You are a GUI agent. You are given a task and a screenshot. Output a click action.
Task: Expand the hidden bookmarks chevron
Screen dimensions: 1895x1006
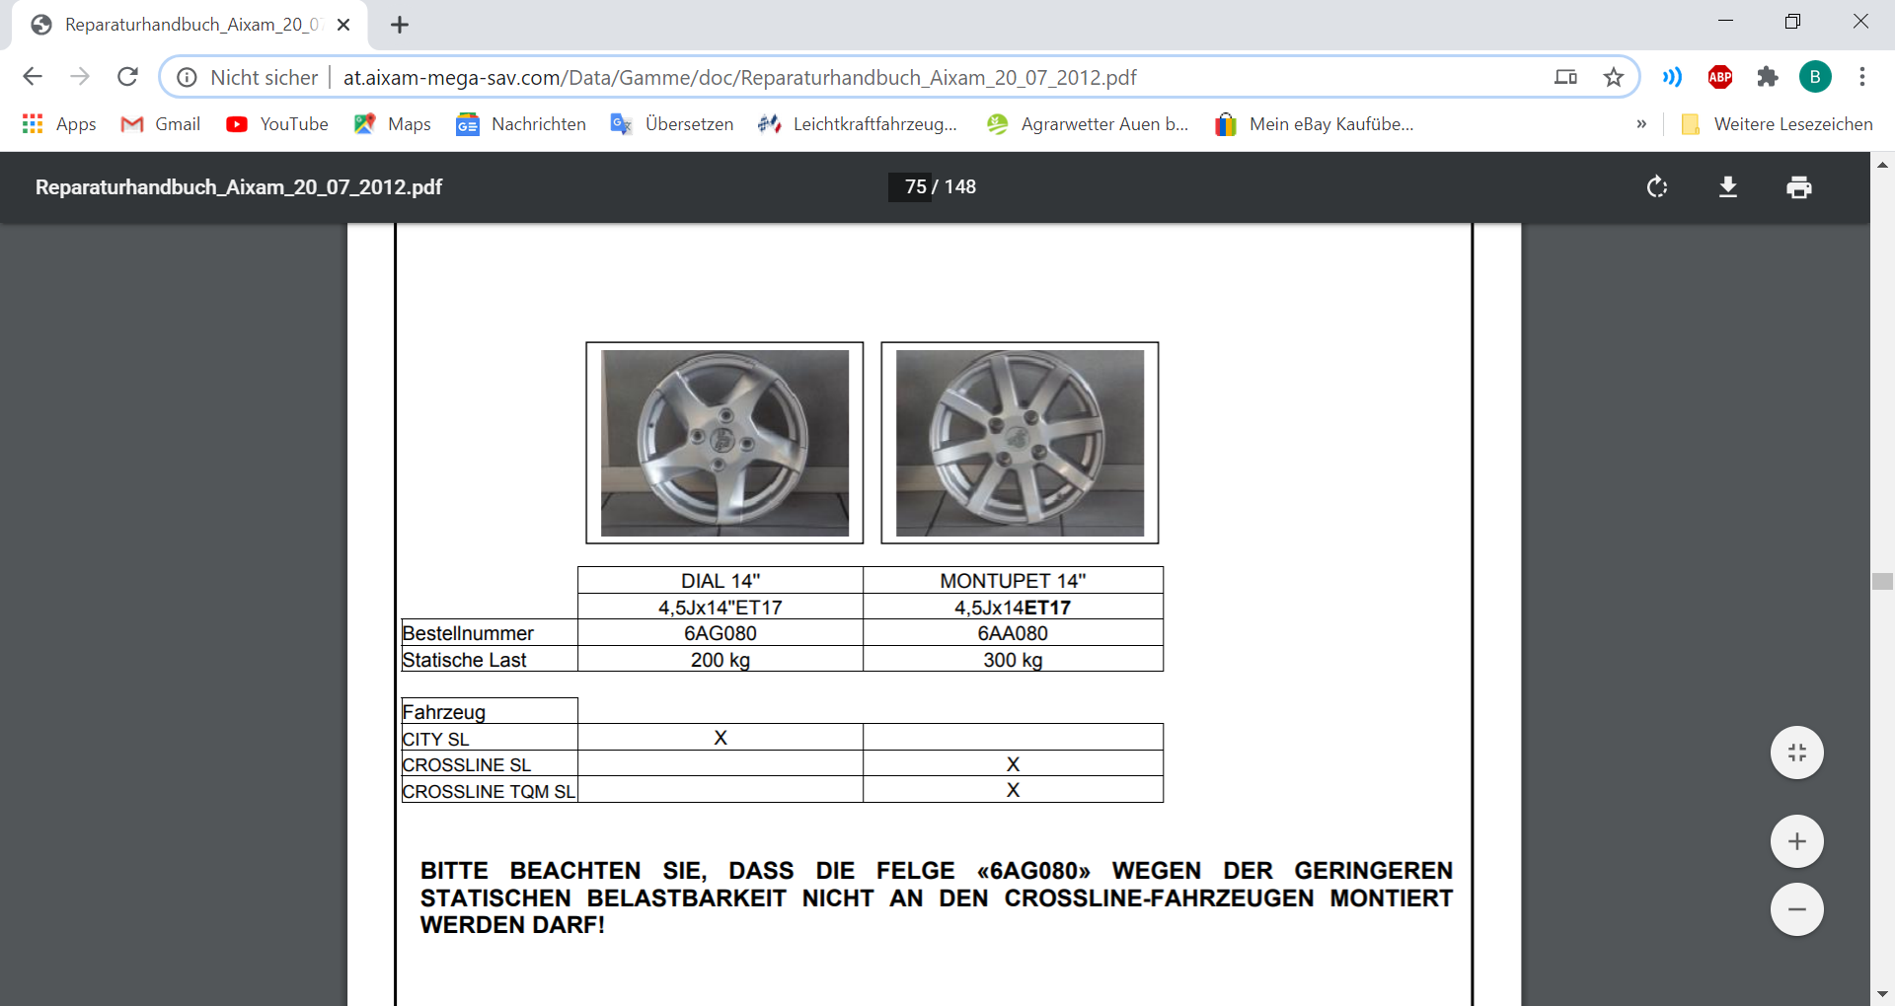[x=1641, y=124]
